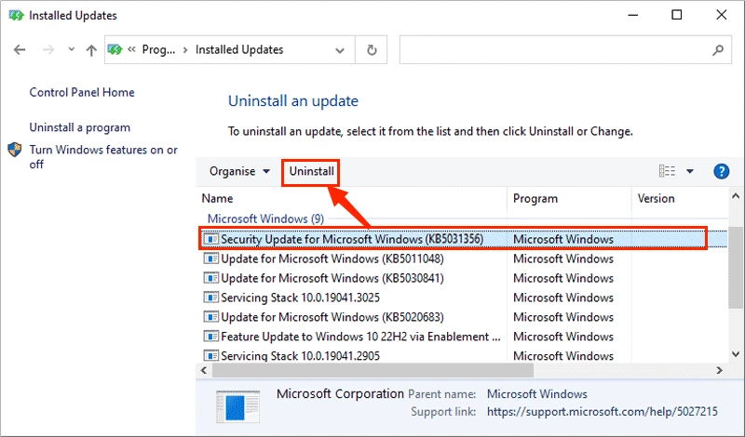745x437 pixels.
Task: Click the horizontal scrollbar right arrow
Action: coord(719,370)
